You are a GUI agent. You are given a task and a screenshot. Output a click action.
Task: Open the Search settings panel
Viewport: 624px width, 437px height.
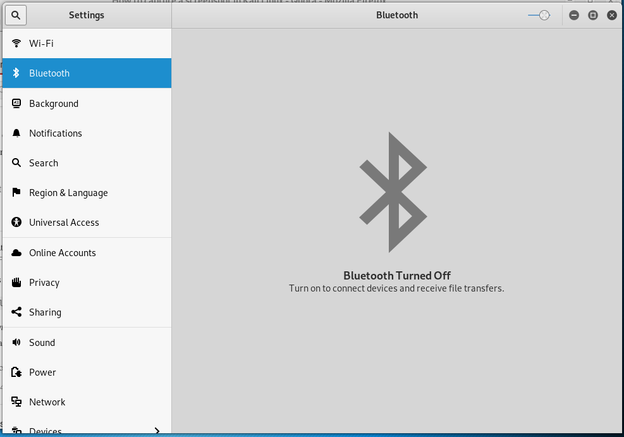[x=44, y=163]
